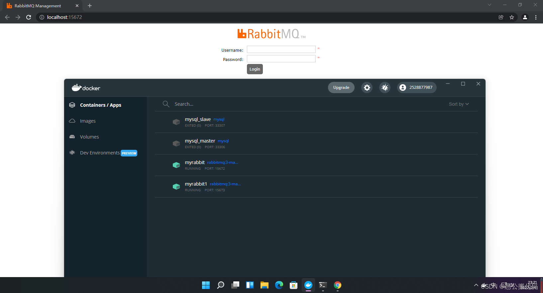The height and width of the screenshot is (293, 543).
Task: Select Volumes section in Docker
Action: 89,137
